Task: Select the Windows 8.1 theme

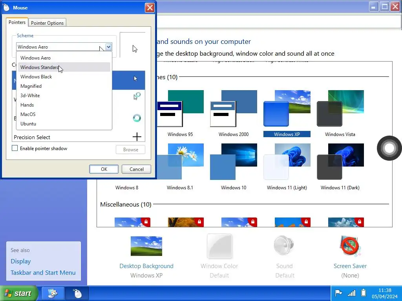Action: tap(180, 167)
